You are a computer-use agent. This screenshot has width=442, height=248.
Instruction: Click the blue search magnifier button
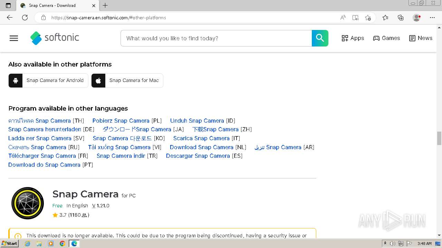(x=320, y=38)
